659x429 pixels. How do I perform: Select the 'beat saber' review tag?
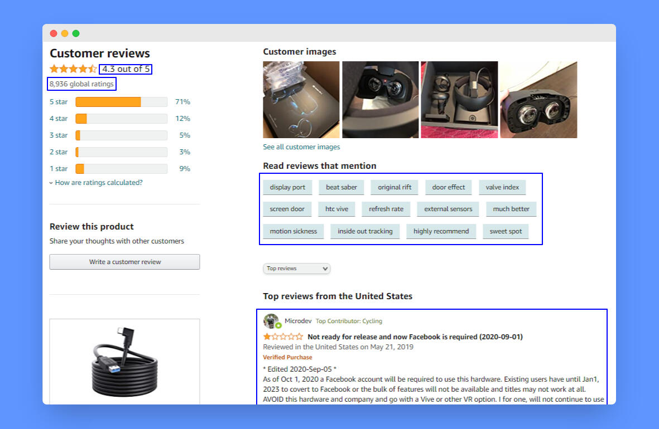point(341,187)
